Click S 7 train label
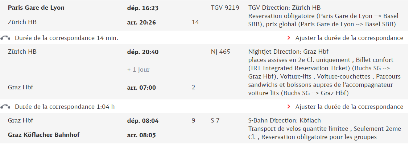Viewport: 409px width, 147px height. pyautogui.click(x=215, y=121)
